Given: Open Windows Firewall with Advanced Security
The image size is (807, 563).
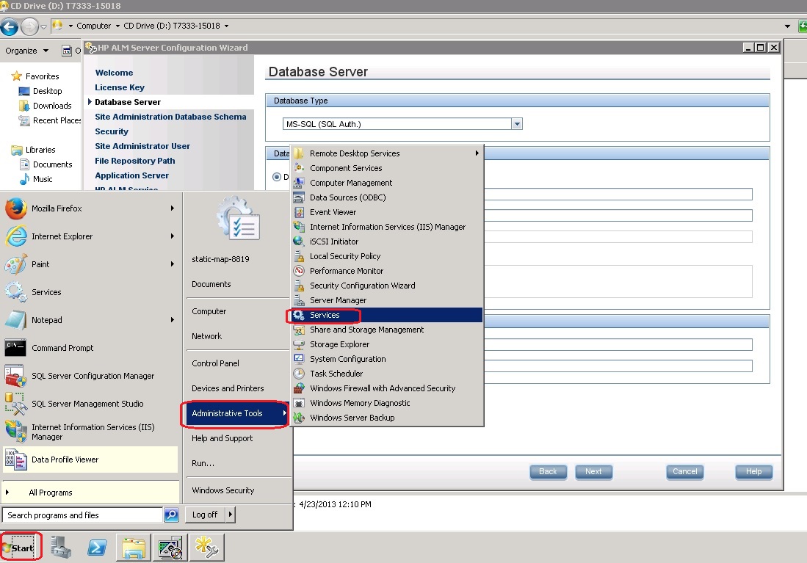Looking at the screenshot, I should (x=383, y=388).
